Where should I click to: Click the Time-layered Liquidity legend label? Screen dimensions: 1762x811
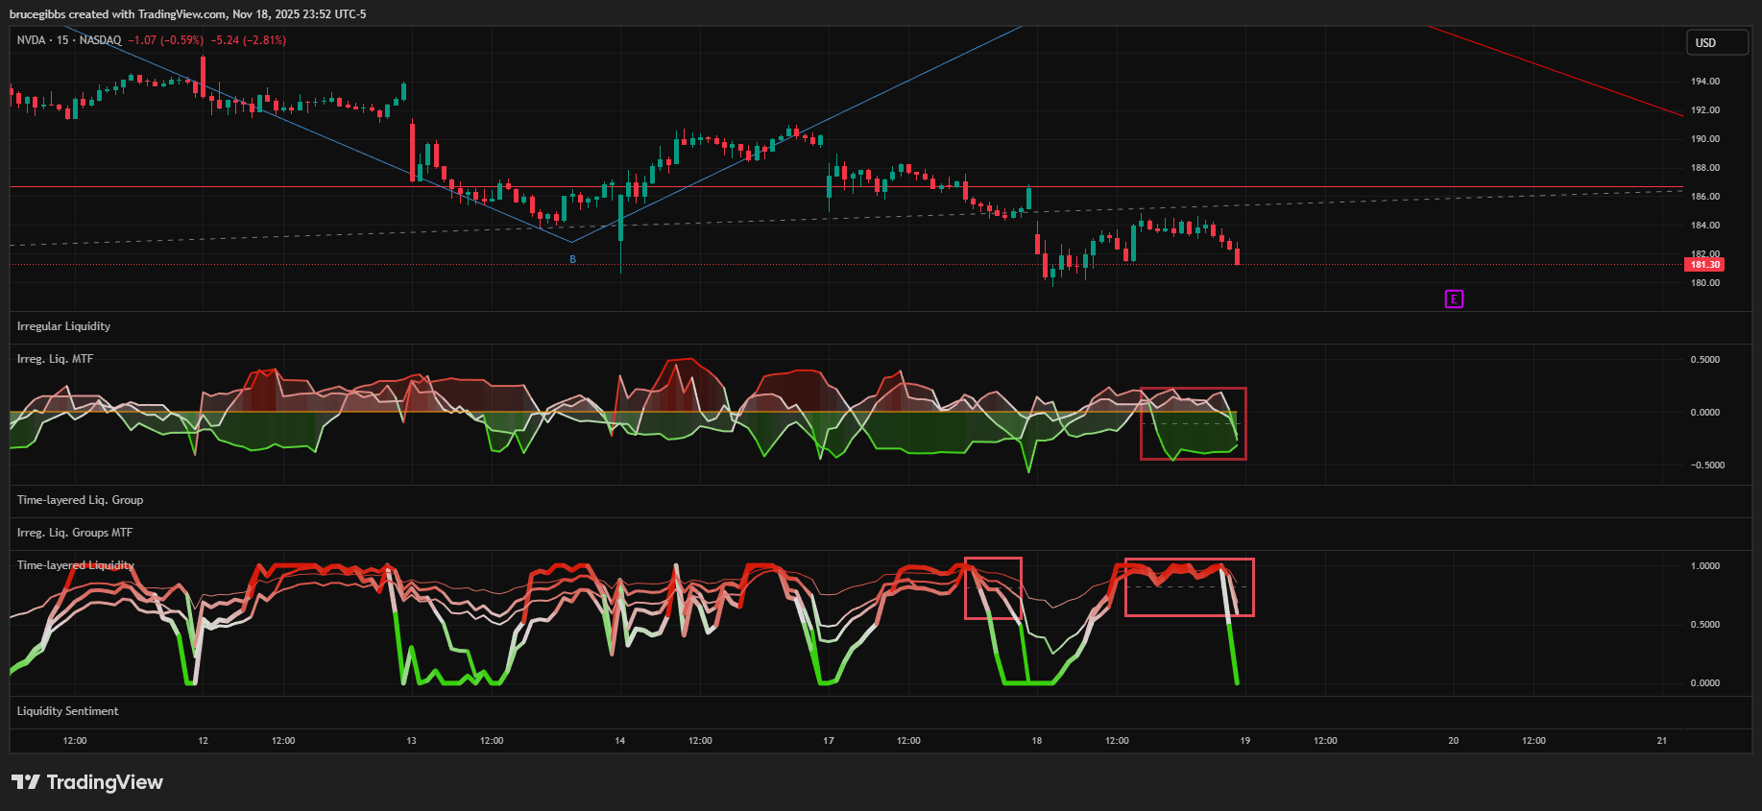75,565
